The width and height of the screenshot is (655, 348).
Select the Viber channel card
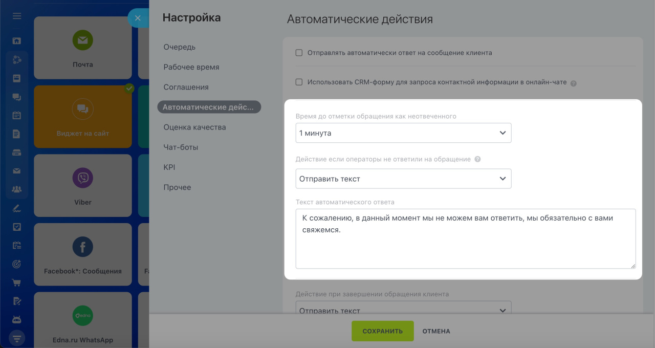tap(83, 185)
